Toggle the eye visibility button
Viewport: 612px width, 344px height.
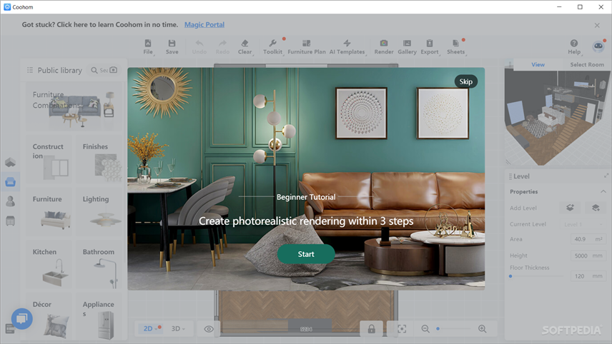(x=209, y=329)
